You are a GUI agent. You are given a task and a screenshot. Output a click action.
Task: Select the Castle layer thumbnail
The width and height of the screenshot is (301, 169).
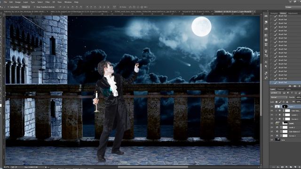(277, 123)
